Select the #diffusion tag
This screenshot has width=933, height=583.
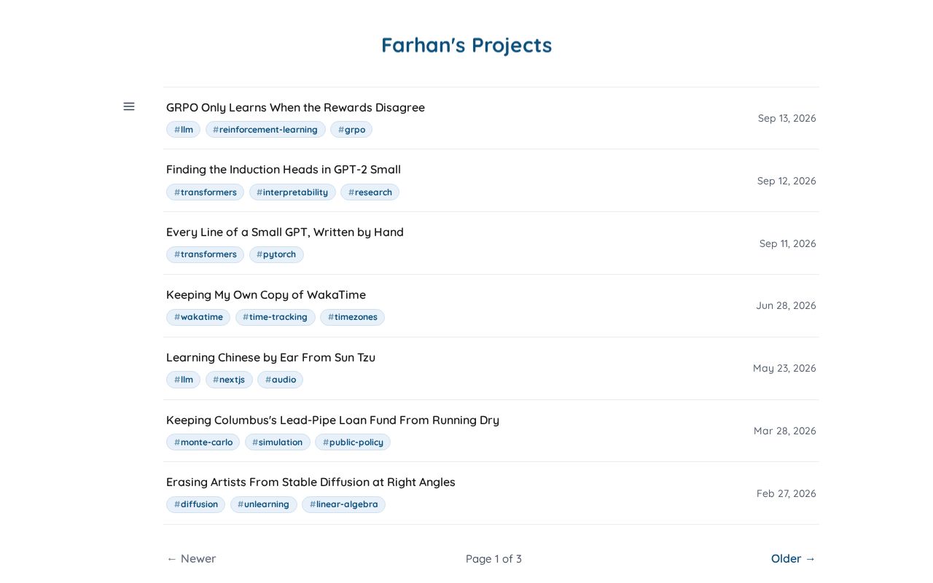(195, 504)
